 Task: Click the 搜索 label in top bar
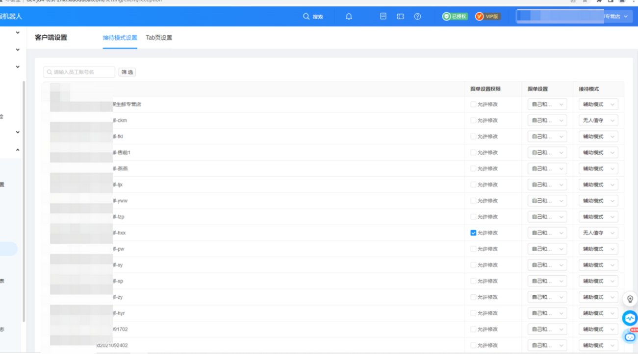(x=318, y=17)
